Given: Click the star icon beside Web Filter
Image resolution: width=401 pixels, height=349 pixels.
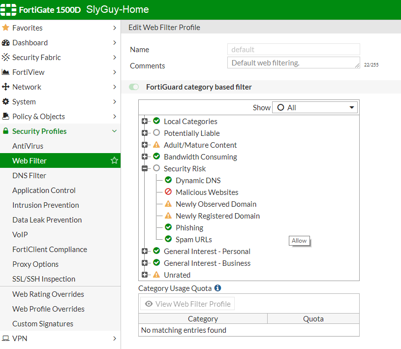Looking at the screenshot, I should coord(114,160).
